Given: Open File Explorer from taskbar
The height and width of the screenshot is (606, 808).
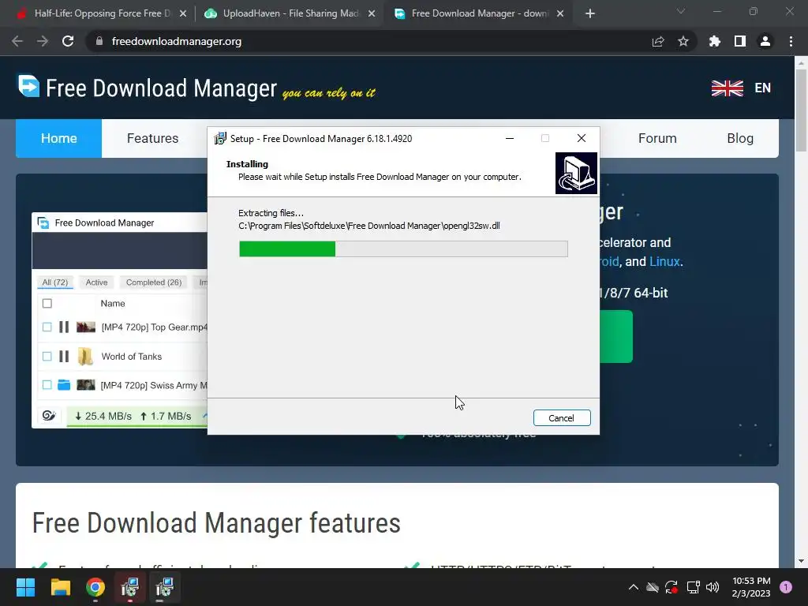Looking at the screenshot, I should coord(60,587).
